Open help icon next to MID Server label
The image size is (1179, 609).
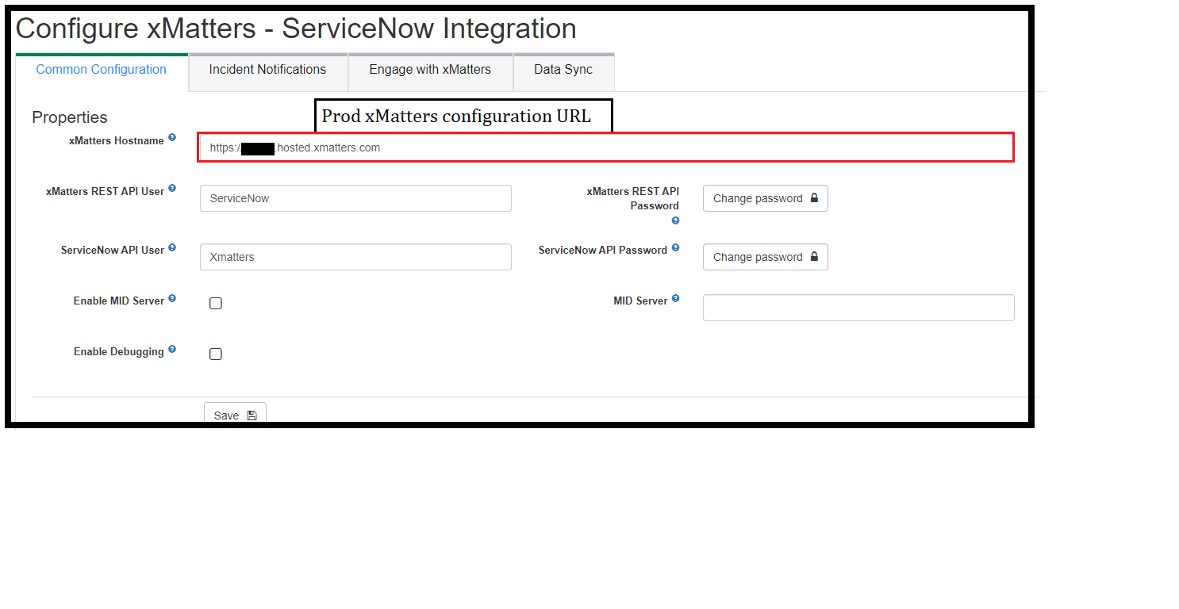click(675, 298)
